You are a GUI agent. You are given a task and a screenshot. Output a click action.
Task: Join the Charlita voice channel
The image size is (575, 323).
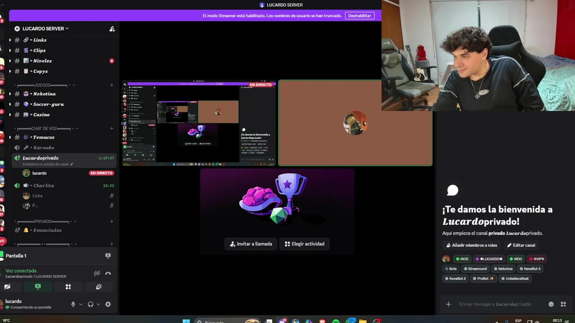(x=64, y=185)
